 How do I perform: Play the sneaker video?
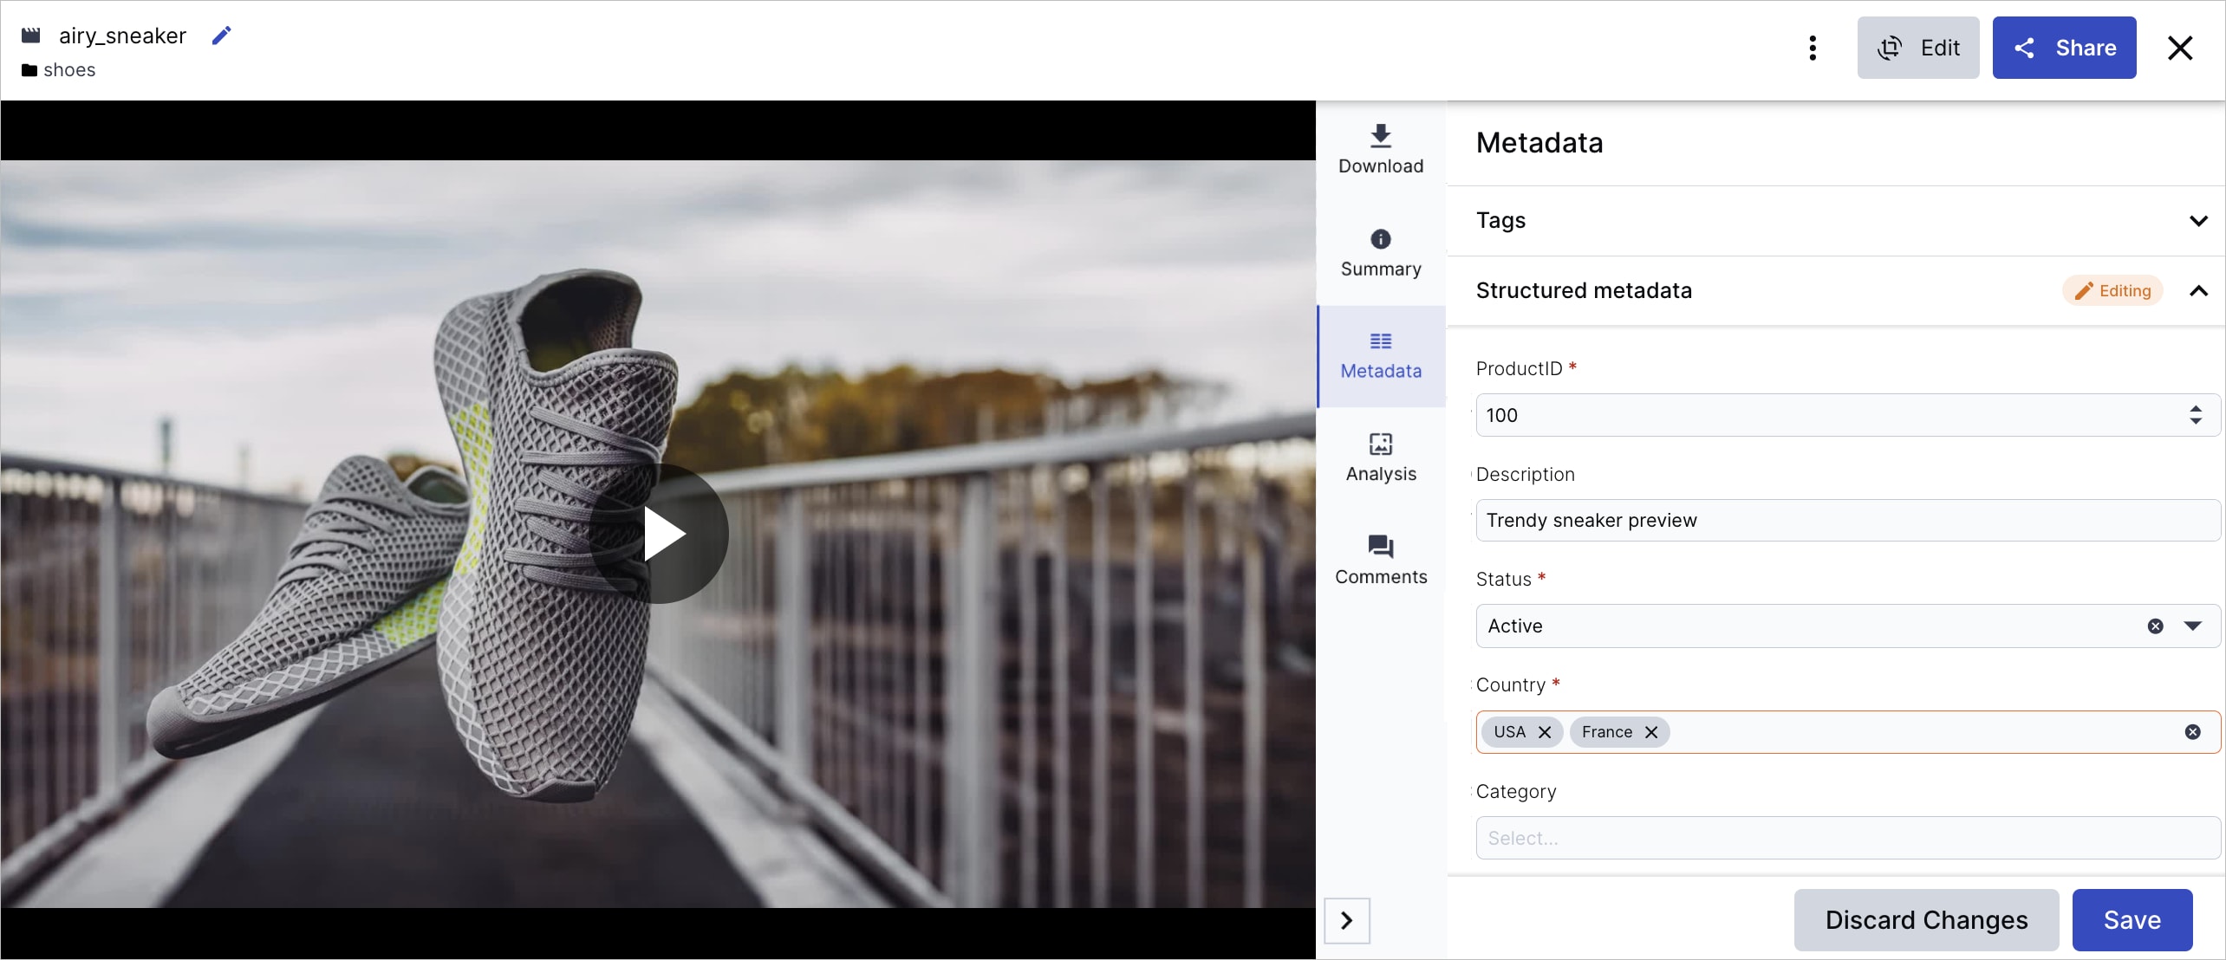[660, 534]
